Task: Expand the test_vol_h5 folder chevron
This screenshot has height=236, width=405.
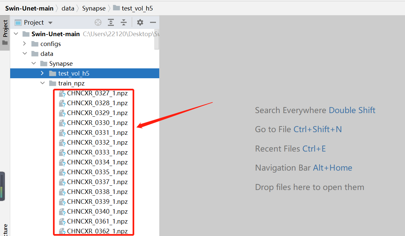Action: 42,73
